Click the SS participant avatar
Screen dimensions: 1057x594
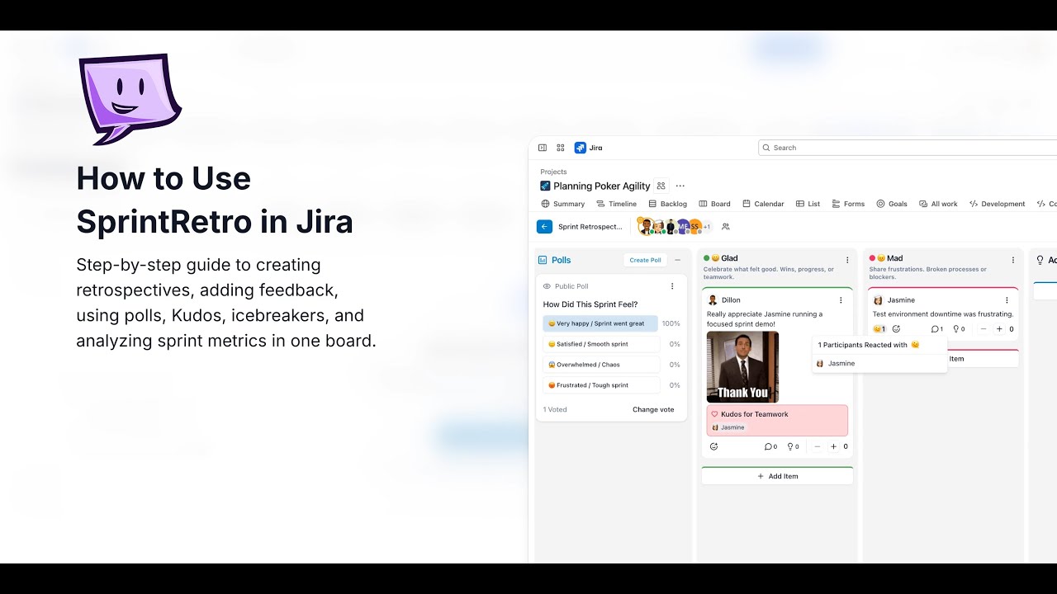pos(694,226)
